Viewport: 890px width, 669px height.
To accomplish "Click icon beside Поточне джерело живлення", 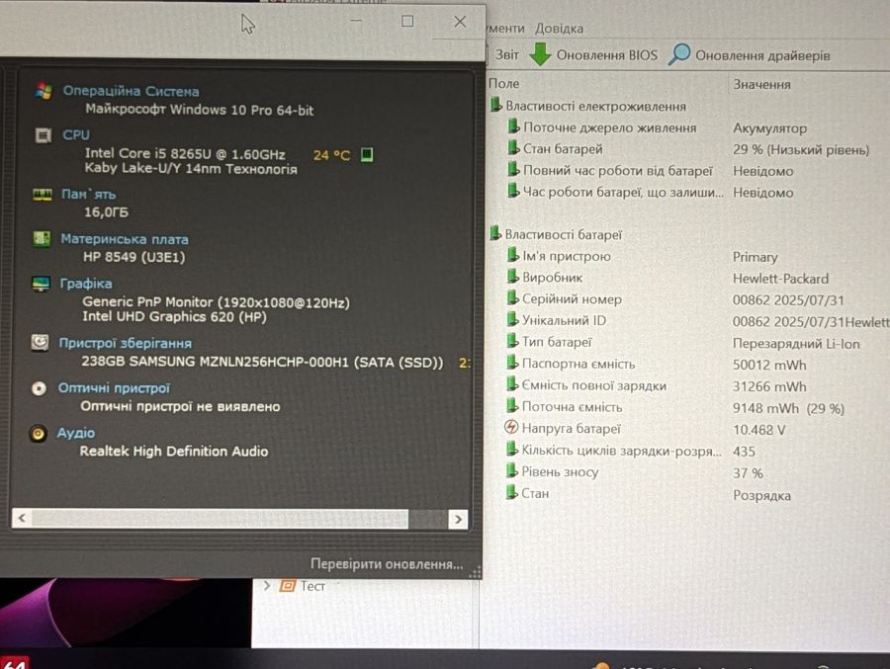I will [513, 126].
